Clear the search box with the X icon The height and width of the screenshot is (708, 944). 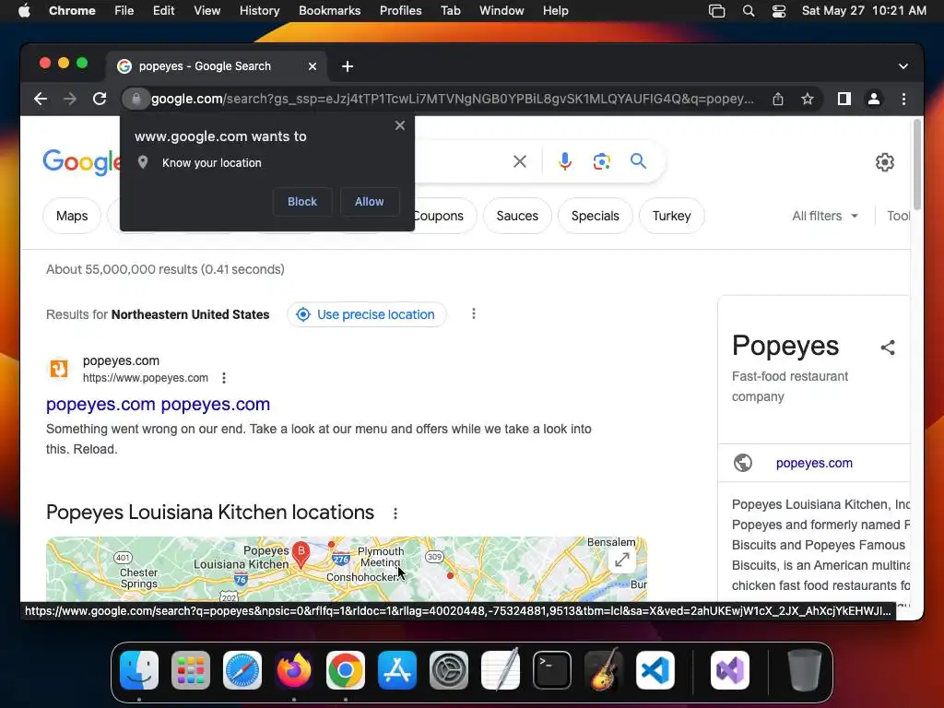520,161
